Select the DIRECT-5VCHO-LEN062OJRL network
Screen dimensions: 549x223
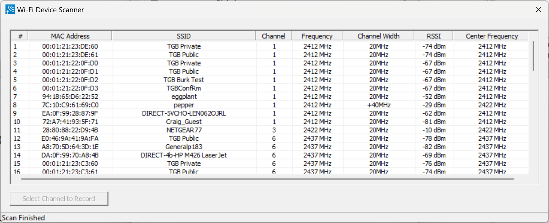184,113
